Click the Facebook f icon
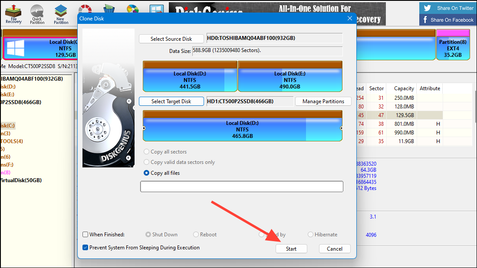 [x=425, y=20]
